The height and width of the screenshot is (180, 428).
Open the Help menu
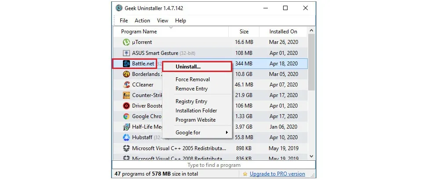point(180,21)
